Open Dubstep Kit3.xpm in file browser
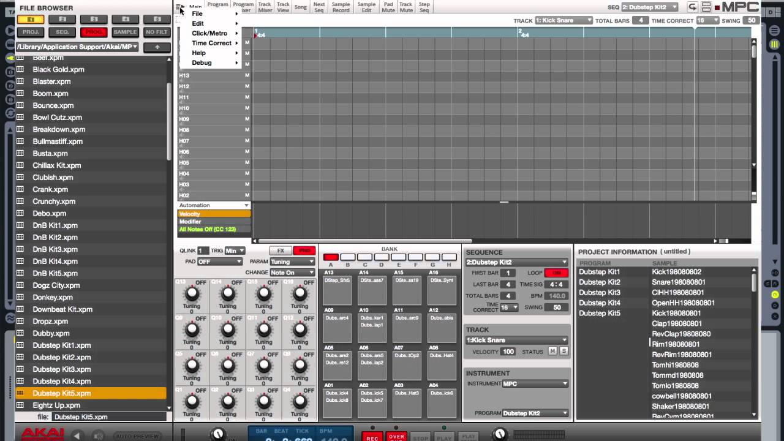 coord(61,369)
